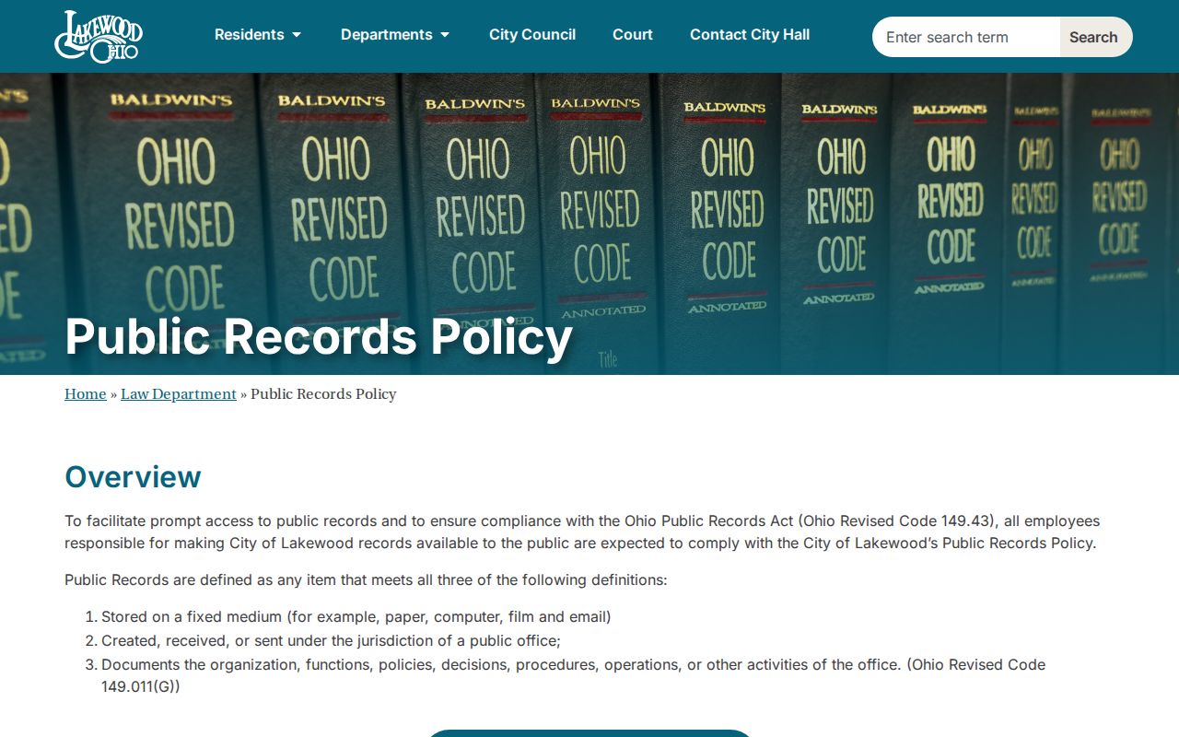Image resolution: width=1179 pixels, height=737 pixels.
Task: Focus the search term input field
Action: click(966, 37)
